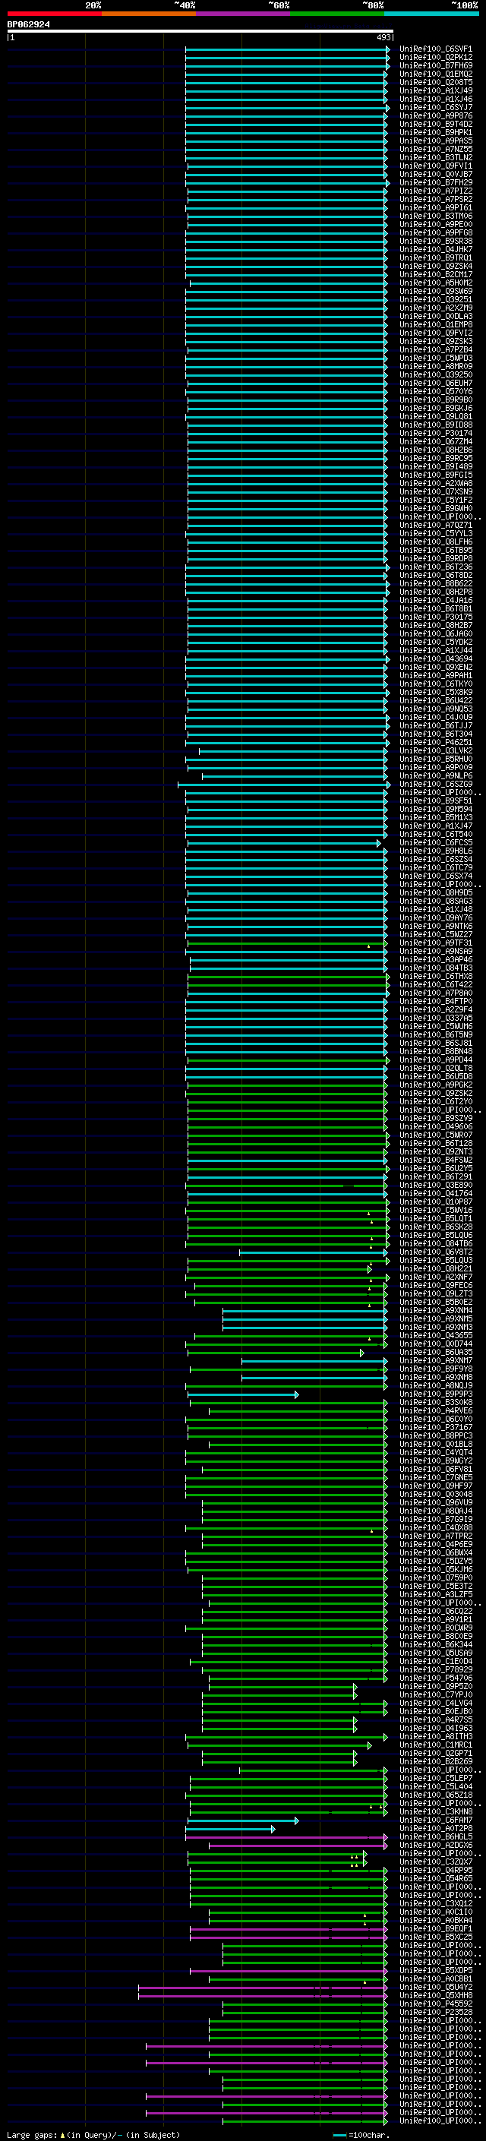Select the hit UniRef100_Q2QLT8
Screen dimensions: 486x2141
(436, 1068)
